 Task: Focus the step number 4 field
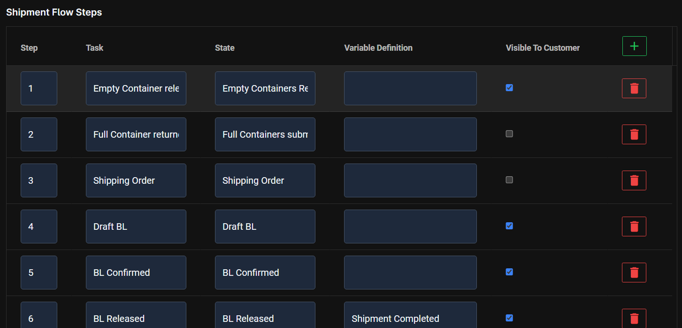pyautogui.click(x=39, y=226)
